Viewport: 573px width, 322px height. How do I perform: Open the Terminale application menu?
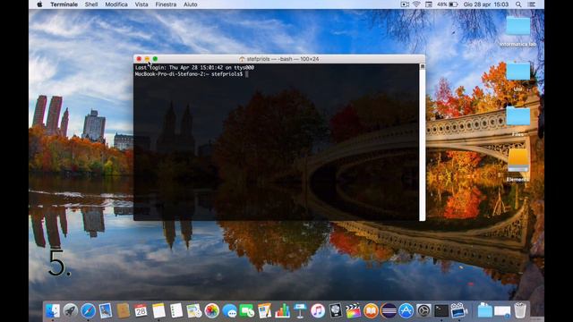(x=64, y=4)
